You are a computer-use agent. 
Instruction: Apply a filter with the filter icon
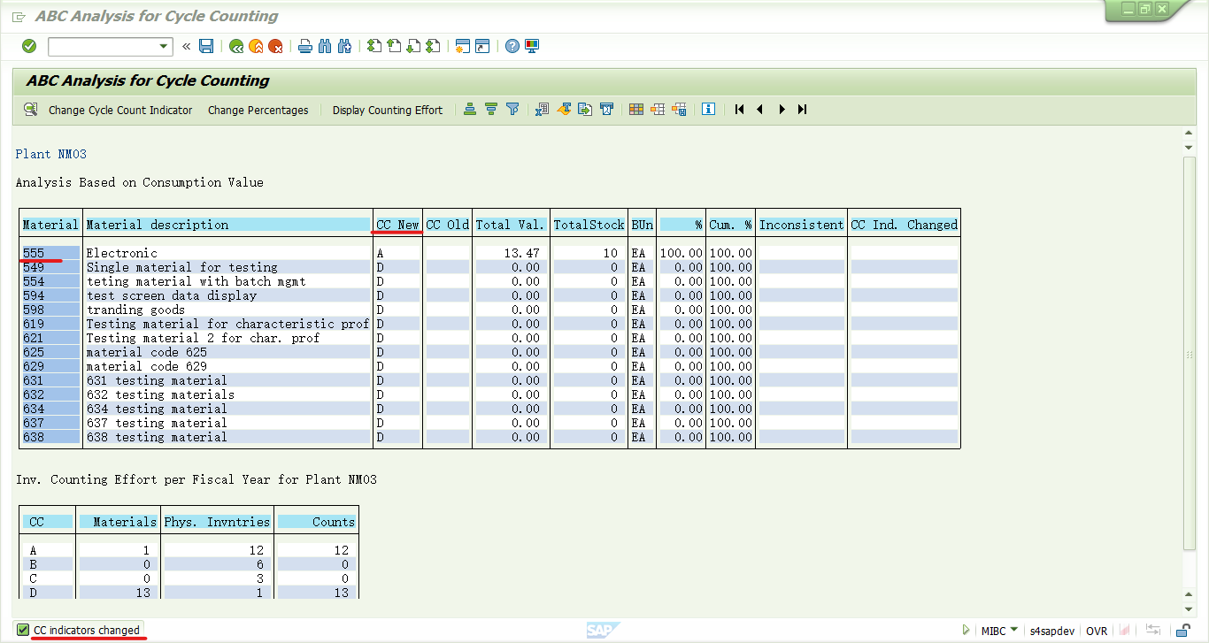pos(512,110)
